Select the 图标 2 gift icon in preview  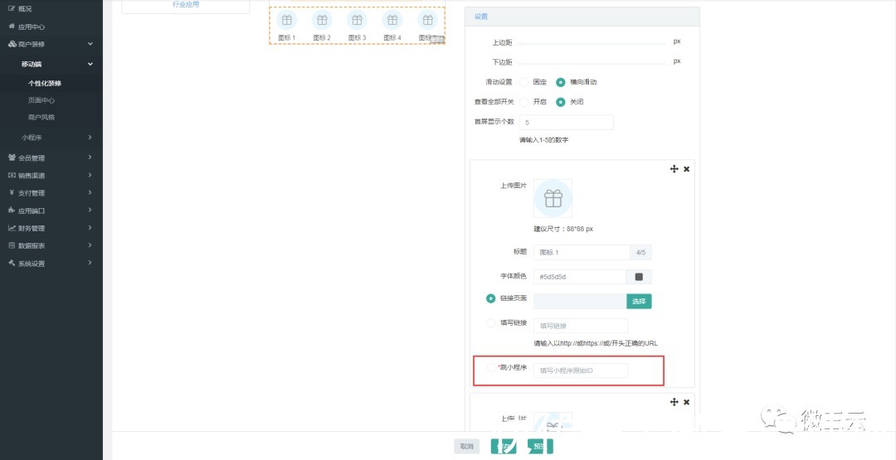(x=322, y=20)
